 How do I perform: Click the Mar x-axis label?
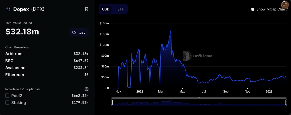pos(161,92)
